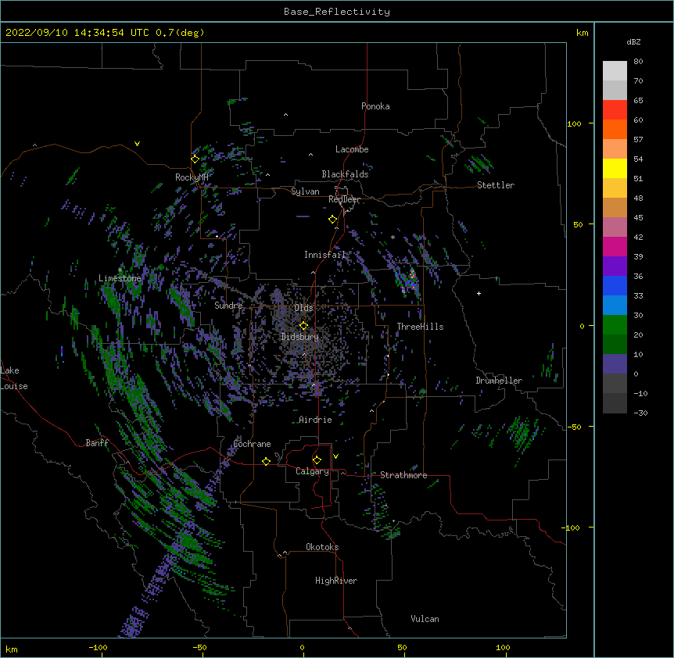Pick the magenta swatch in the dBZ legend

tap(615, 246)
